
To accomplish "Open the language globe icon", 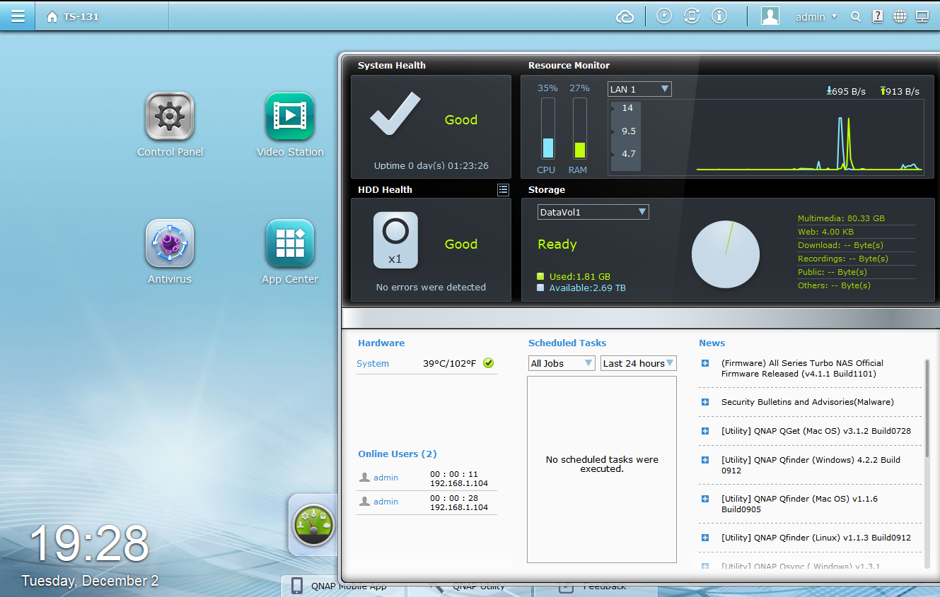I will 900,16.
